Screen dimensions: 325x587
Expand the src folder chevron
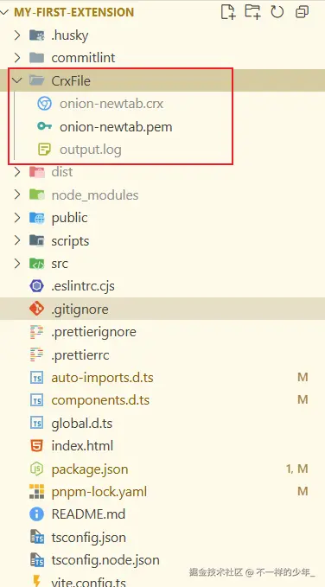click(16, 264)
